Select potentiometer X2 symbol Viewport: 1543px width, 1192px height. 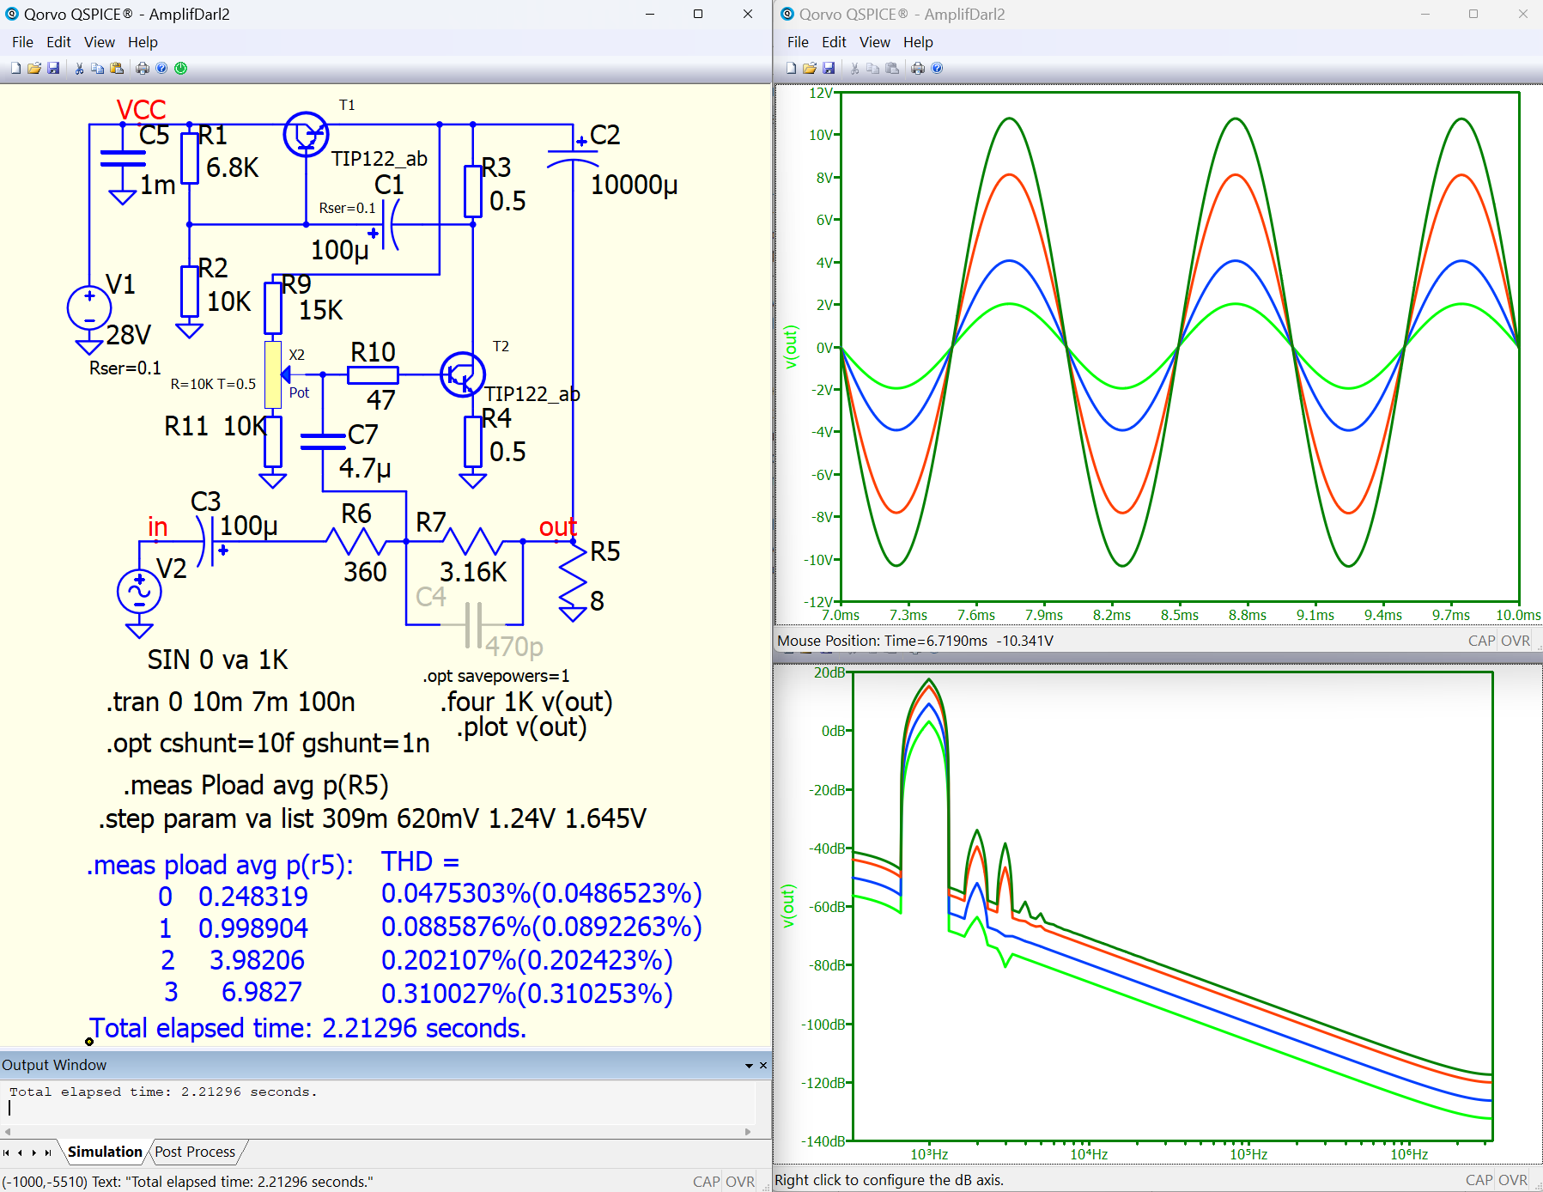(274, 374)
